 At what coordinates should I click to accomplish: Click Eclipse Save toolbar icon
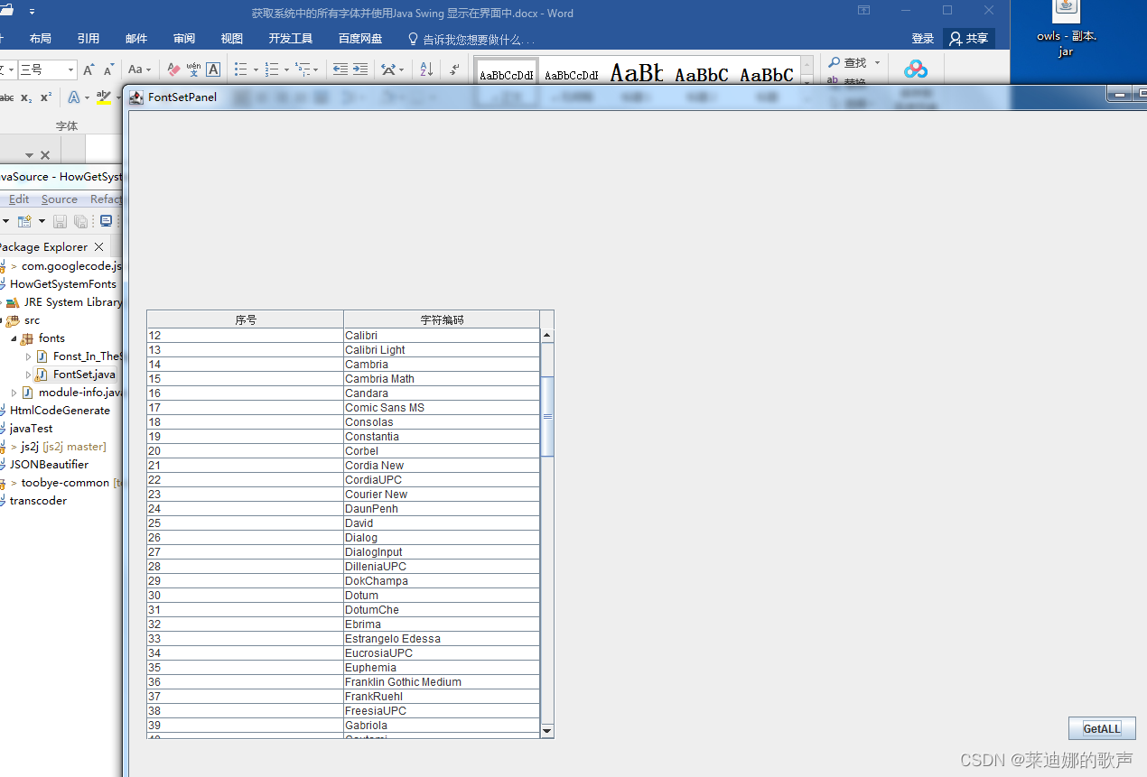(x=60, y=221)
